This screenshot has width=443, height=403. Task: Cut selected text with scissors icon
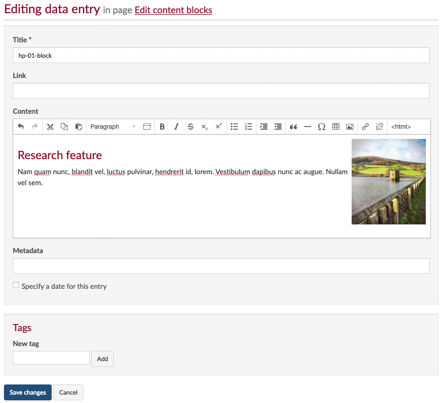(x=50, y=127)
